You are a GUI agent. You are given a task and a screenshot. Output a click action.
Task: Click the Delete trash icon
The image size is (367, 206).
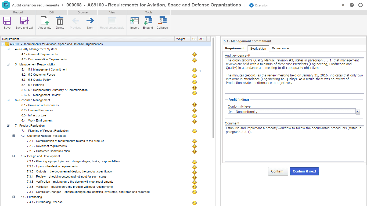coord(60,21)
